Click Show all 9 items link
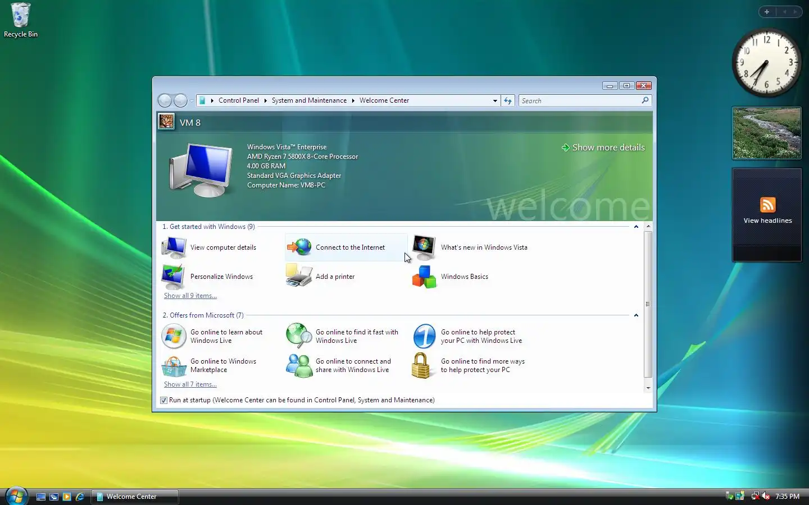Image resolution: width=809 pixels, height=505 pixels. [x=190, y=296]
